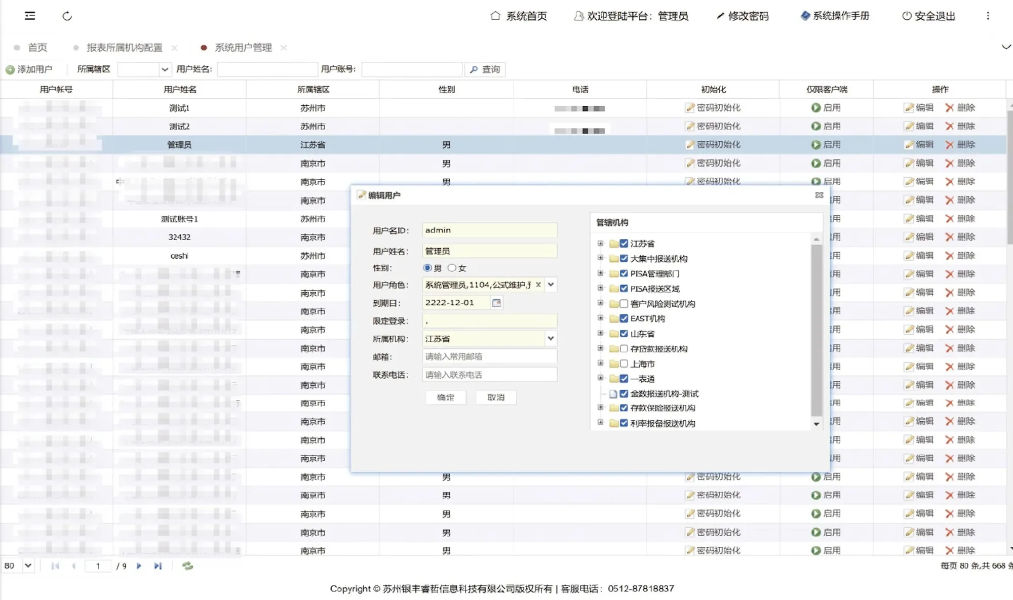Image resolution: width=1013 pixels, height=600 pixels.
Task: Click the table reload icon in pagination bar
Action: pos(187,566)
